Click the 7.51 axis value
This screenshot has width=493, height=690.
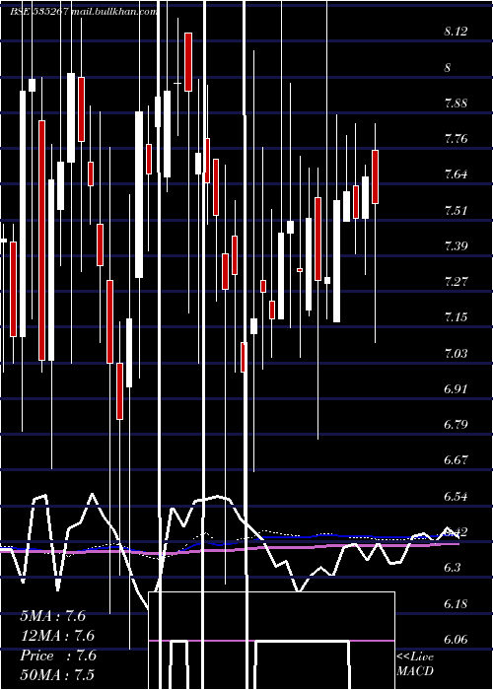[x=456, y=210]
